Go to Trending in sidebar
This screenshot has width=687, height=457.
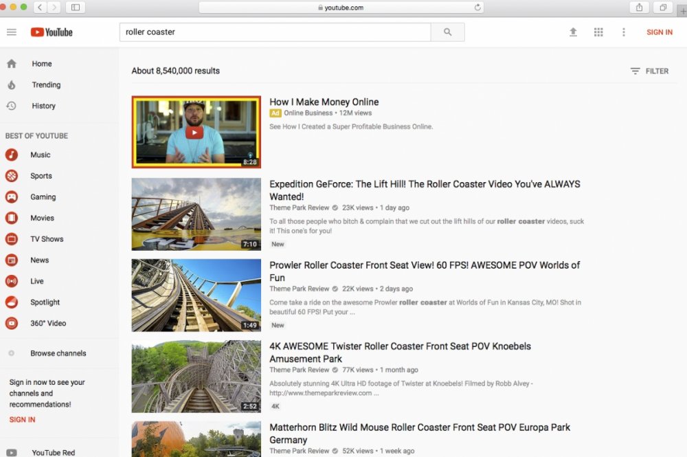pos(46,85)
